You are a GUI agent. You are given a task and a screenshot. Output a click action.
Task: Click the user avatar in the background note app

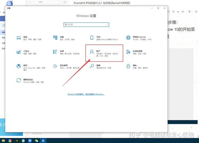pyautogui.click(x=10, y=3)
